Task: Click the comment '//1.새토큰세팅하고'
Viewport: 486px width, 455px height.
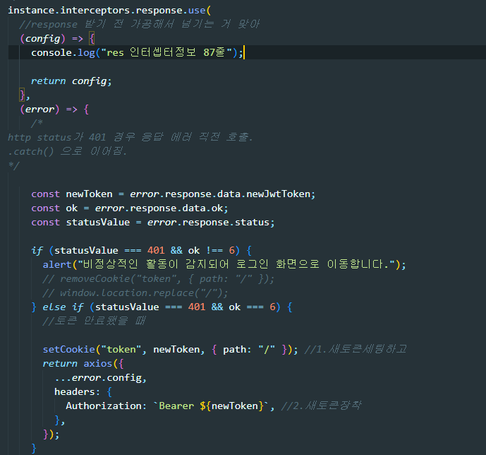Action: tap(356, 349)
